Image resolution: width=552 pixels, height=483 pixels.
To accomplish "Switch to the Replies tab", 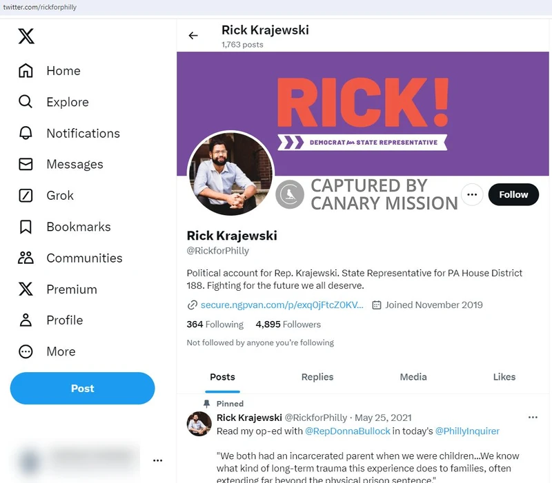I will tap(317, 377).
